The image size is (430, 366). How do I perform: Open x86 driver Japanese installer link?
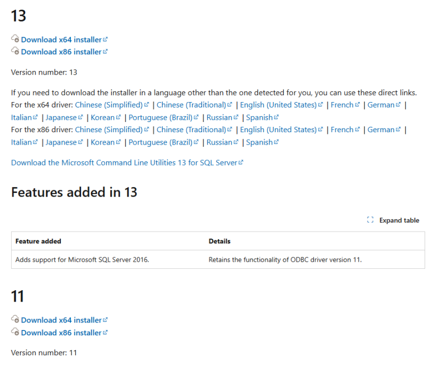[61, 142]
